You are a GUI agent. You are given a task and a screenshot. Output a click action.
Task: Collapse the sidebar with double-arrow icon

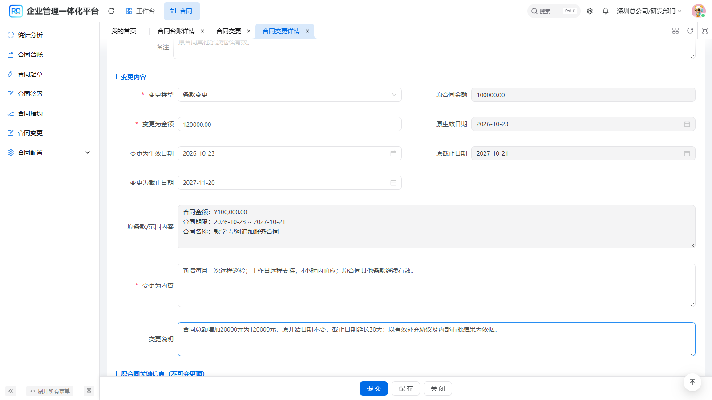pos(11,391)
